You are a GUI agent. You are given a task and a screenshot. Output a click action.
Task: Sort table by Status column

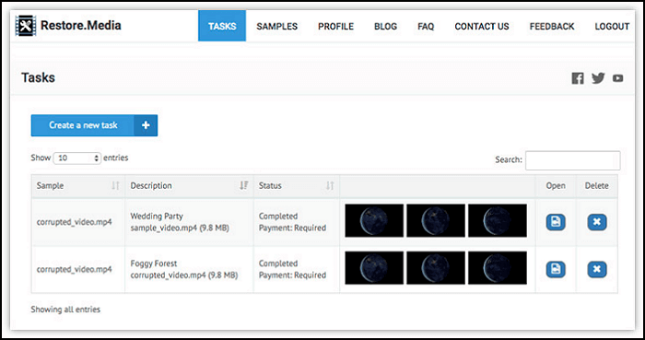330,186
